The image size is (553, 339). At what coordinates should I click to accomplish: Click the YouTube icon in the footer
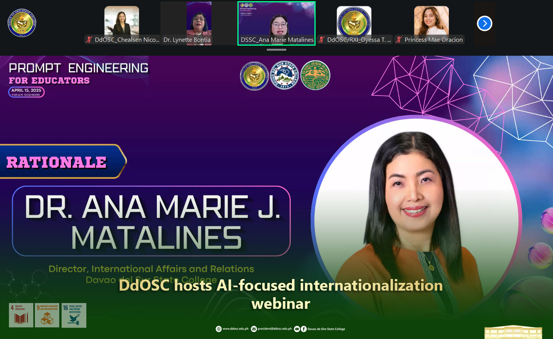tap(297, 329)
